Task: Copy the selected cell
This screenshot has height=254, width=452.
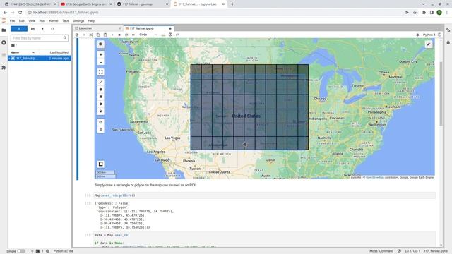Action: pyautogui.click(x=98, y=35)
